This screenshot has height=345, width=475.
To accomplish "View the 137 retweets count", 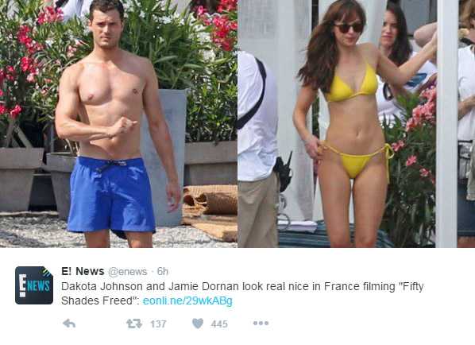I will point(158,324).
